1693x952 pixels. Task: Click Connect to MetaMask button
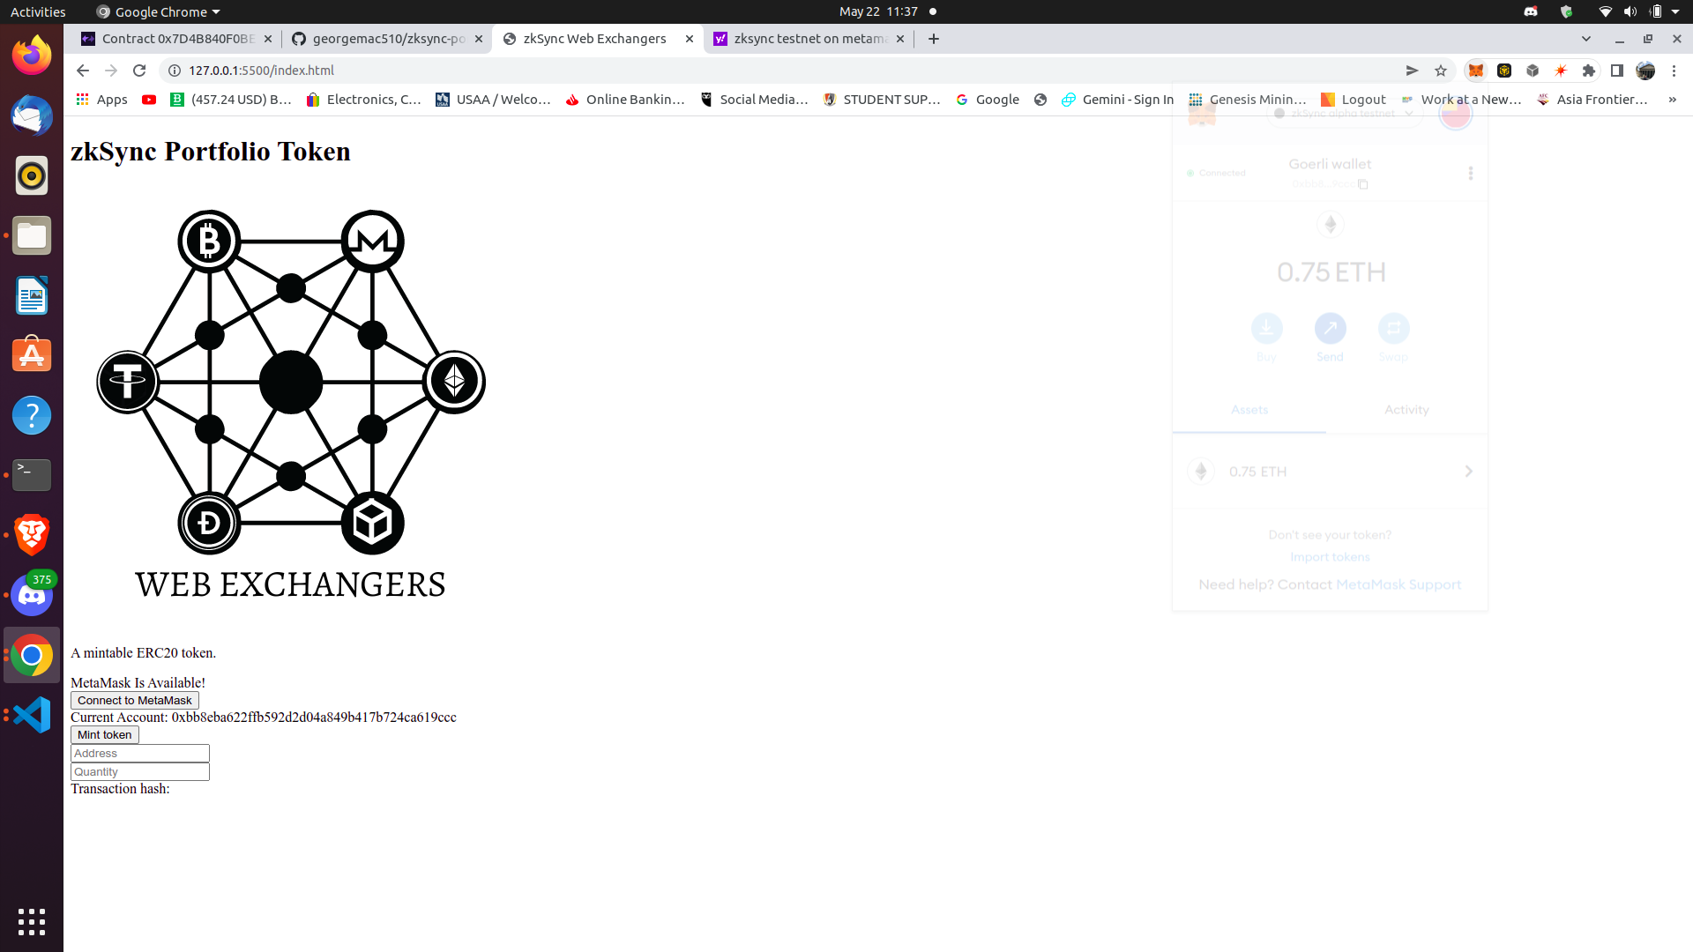[x=135, y=700]
